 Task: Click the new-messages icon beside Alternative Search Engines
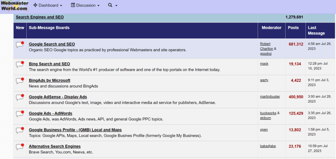click(x=20, y=147)
